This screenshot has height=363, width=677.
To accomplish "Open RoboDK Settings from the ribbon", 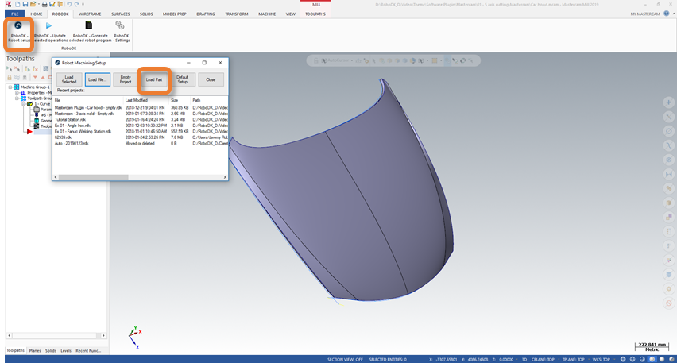I will pyautogui.click(x=121, y=25).
